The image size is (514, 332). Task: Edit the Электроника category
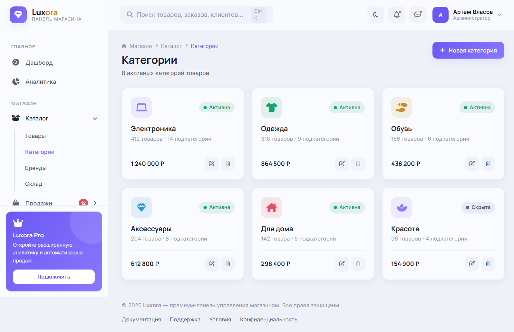(x=212, y=164)
